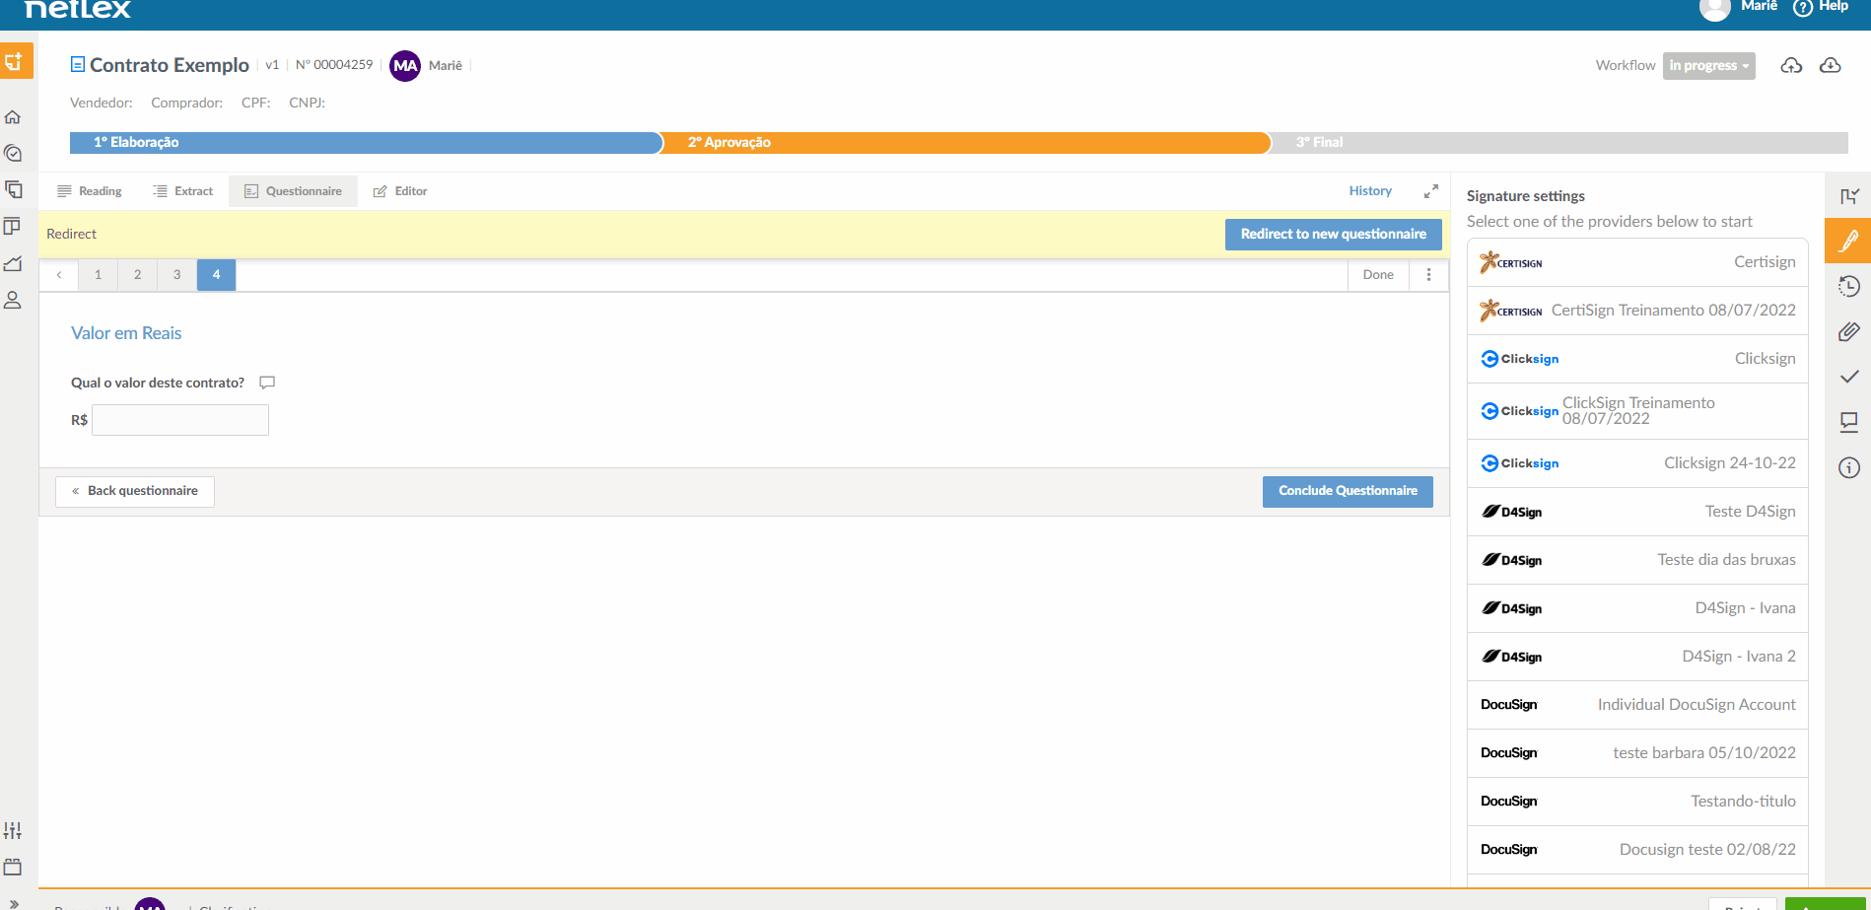Go to questionnaire page 3
The width and height of the screenshot is (1871, 910).
click(176, 275)
